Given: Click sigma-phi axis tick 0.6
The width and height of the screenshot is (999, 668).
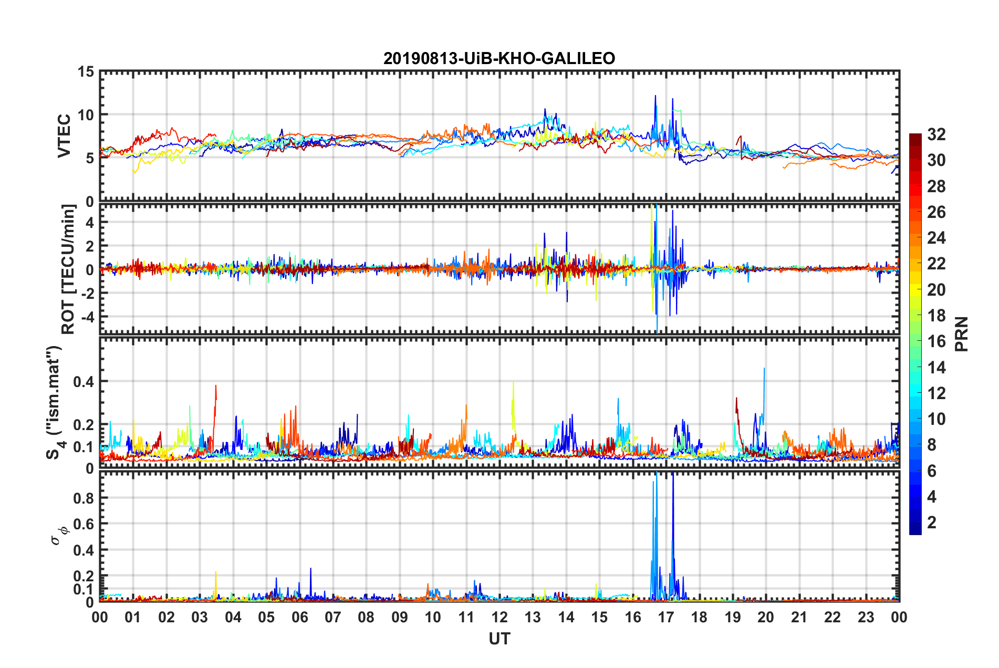Looking at the screenshot, I should click(x=83, y=524).
